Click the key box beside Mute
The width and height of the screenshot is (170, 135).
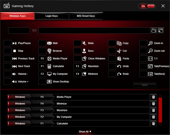coord(78,43)
